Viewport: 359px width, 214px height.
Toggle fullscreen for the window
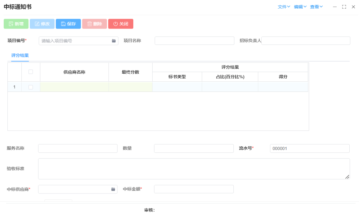[344, 7]
